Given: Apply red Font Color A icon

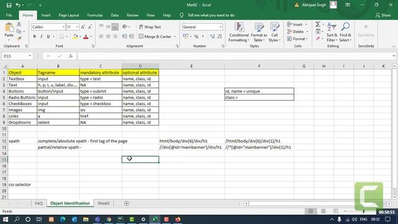Looking at the screenshot, I should click(x=86, y=37).
